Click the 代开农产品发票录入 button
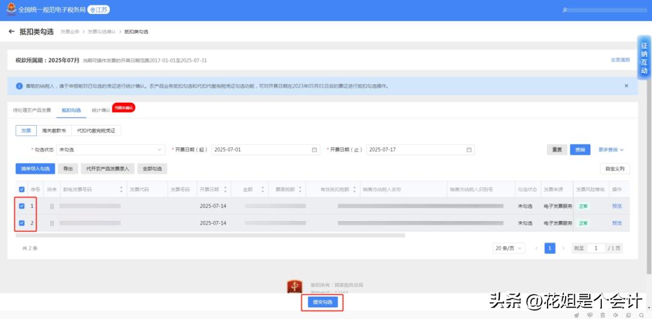 click(x=107, y=169)
